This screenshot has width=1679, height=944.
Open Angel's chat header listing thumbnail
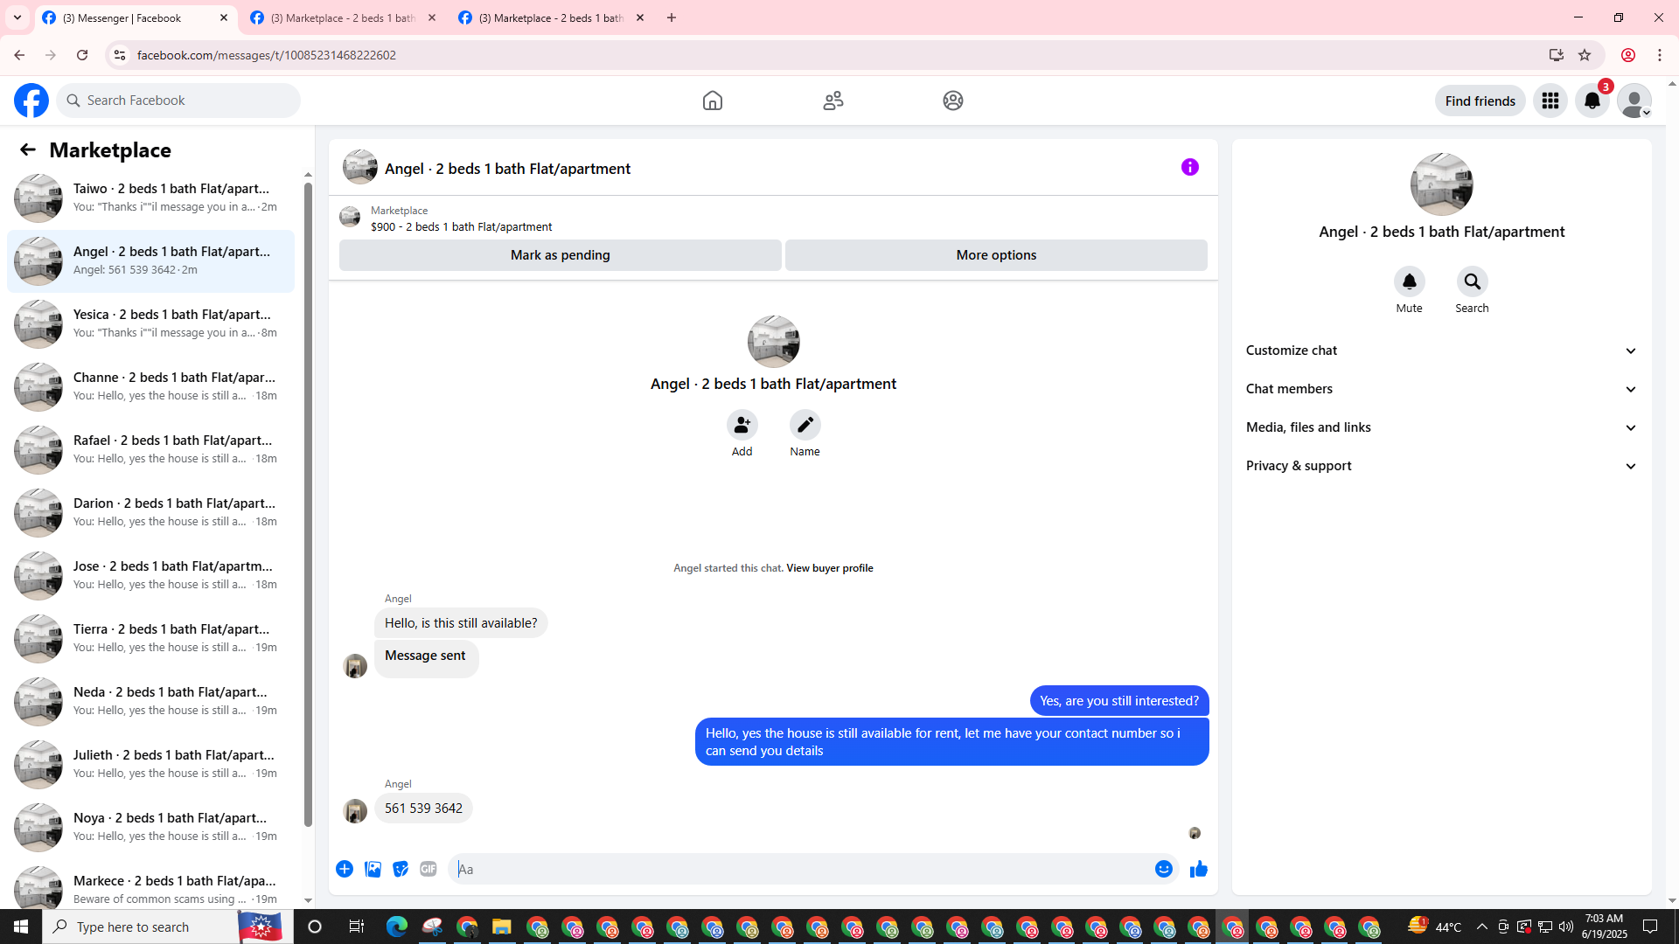point(360,167)
